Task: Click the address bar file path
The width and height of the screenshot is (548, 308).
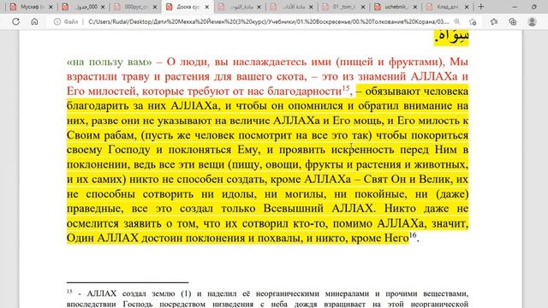Action: 268,21
